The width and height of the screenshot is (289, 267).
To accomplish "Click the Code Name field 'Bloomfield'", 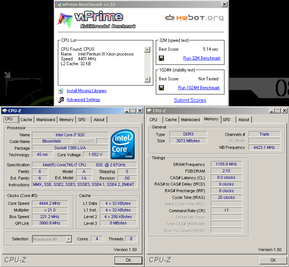I will click(x=52, y=141).
